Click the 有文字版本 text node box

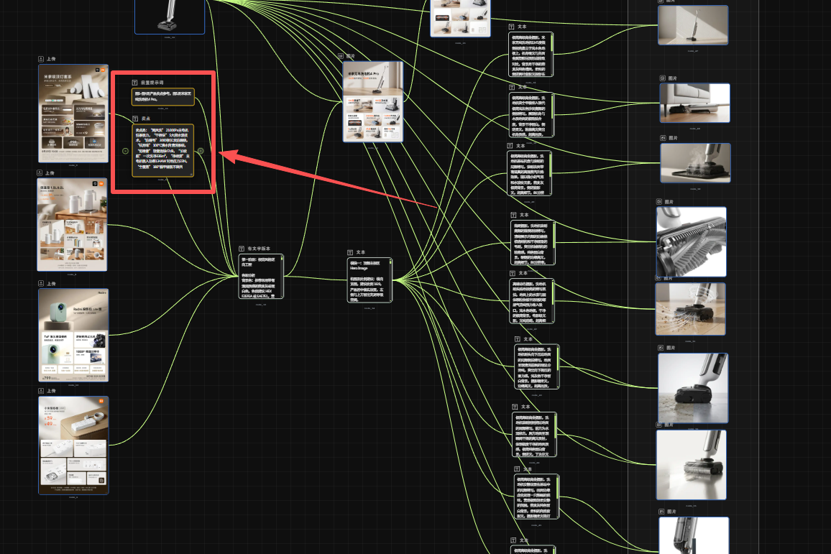click(x=262, y=276)
